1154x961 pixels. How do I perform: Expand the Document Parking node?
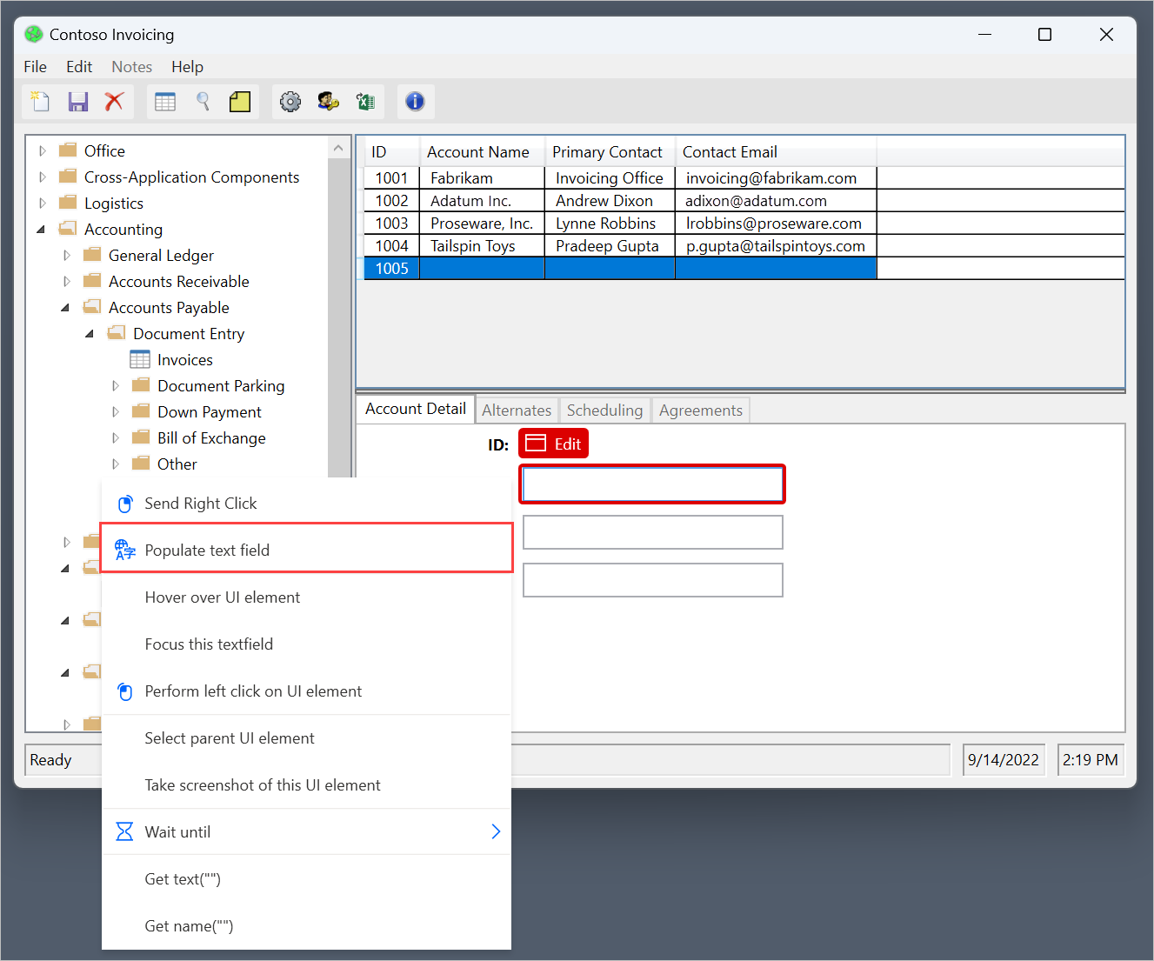coord(116,385)
